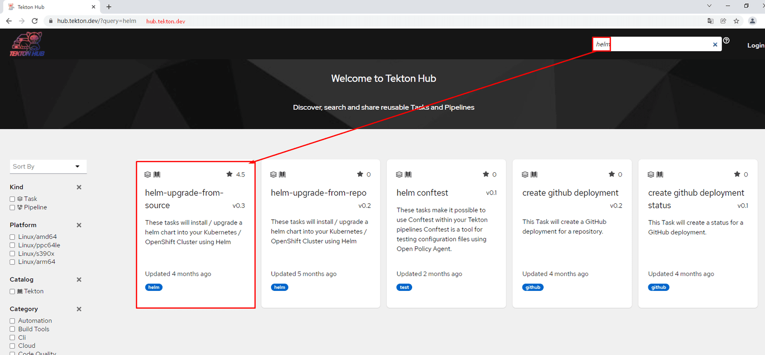Check the Cli category filter

(x=12, y=338)
